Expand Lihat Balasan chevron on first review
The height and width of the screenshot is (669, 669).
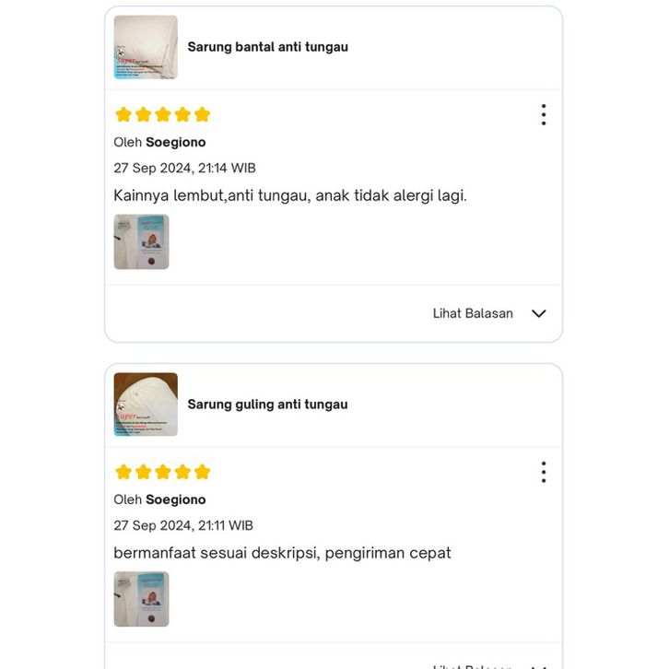point(539,313)
